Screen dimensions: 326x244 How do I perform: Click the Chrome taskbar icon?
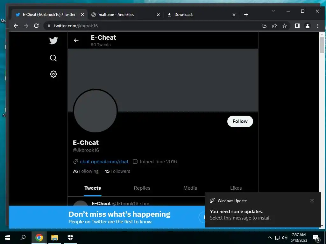click(x=39, y=238)
